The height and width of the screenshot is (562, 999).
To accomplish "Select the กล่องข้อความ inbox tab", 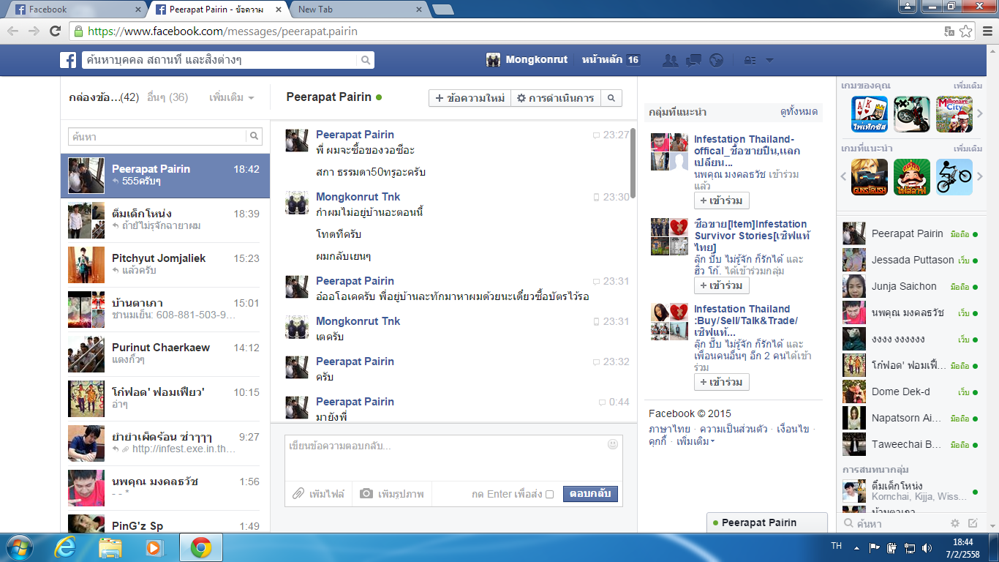I will (x=104, y=97).
